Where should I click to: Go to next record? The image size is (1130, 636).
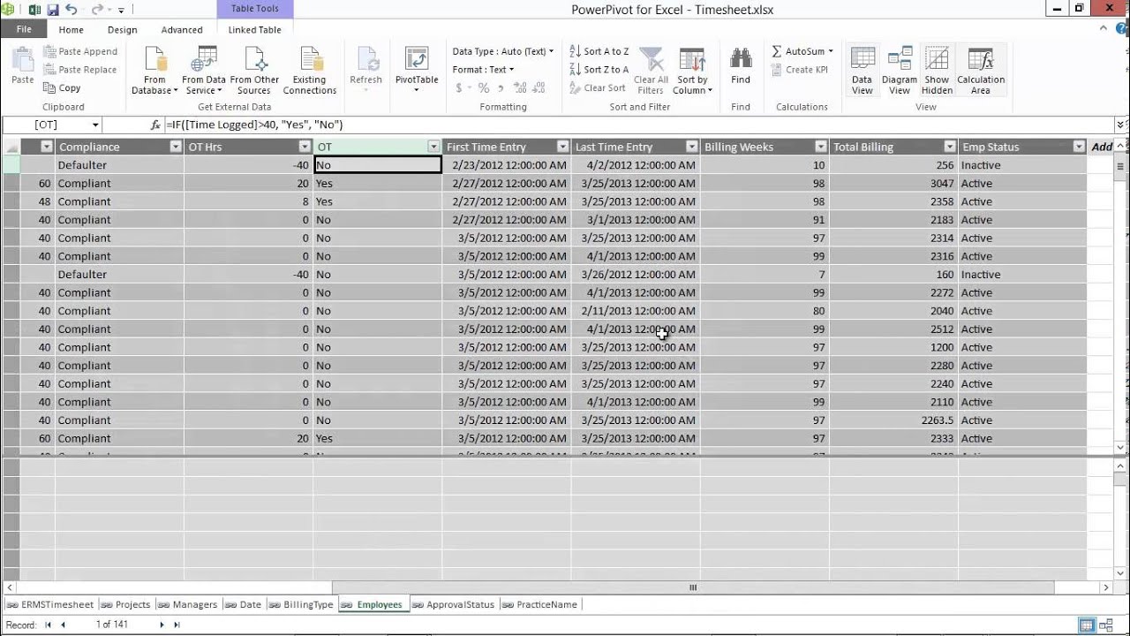coord(162,625)
